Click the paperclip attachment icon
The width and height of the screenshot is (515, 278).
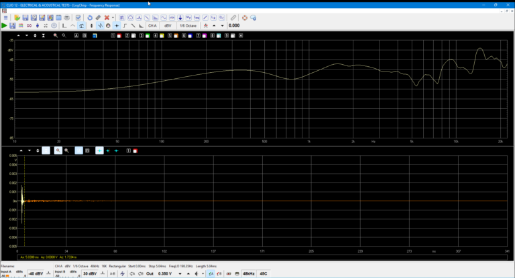pos(233,17)
